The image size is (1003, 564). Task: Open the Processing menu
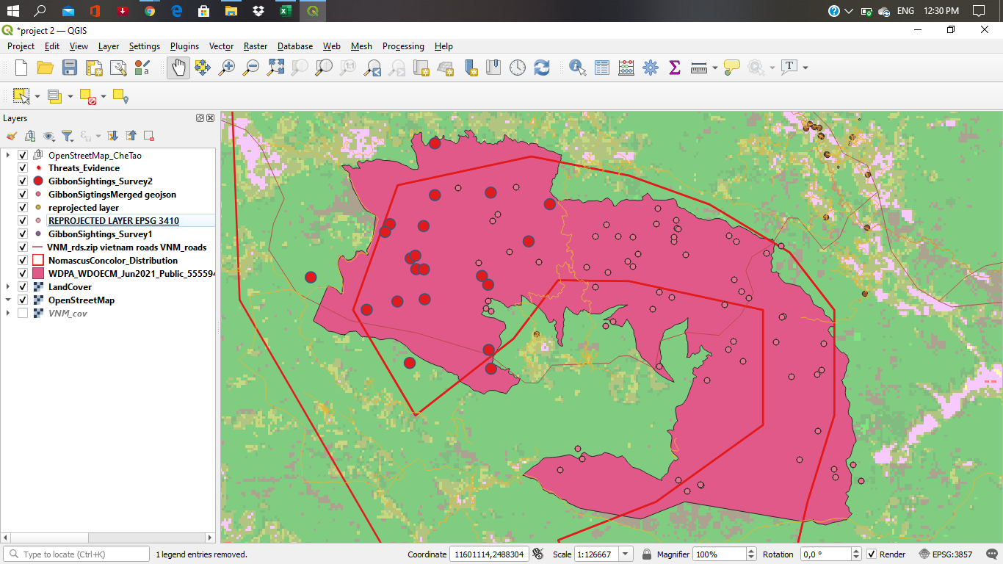click(x=403, y=46)
